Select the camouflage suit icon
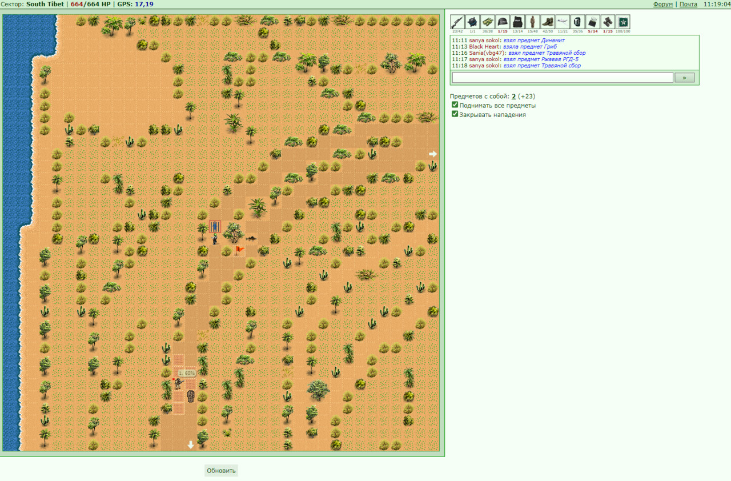Viewport: 731px width, 481px height. click(x=533, y=22)
